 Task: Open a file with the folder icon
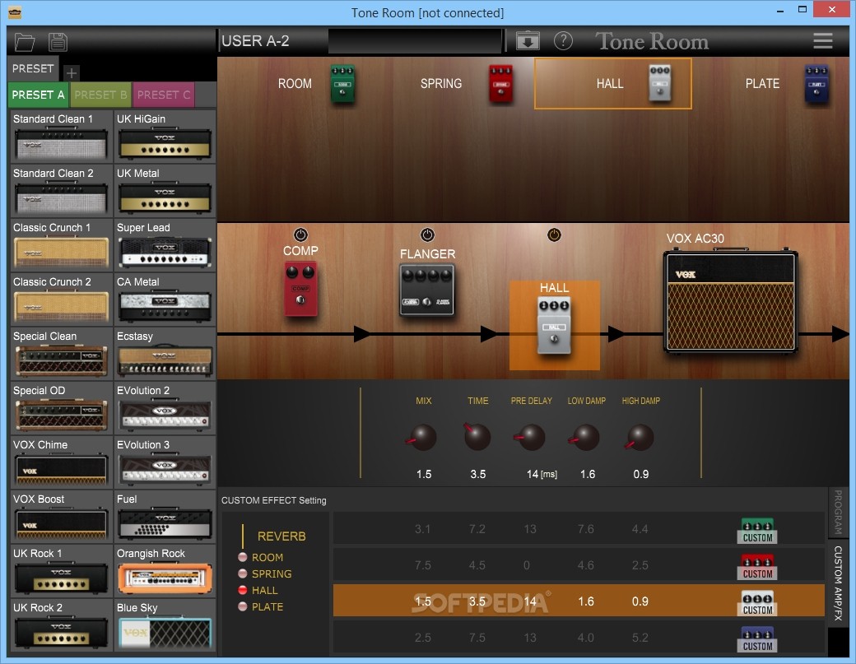click(x=25, y=42)
